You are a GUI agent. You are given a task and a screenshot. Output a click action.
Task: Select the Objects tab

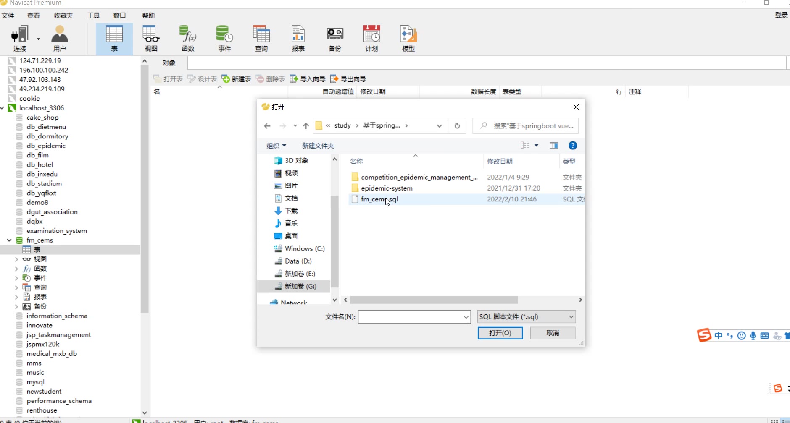pyautogui.click(x=169, y=63)
